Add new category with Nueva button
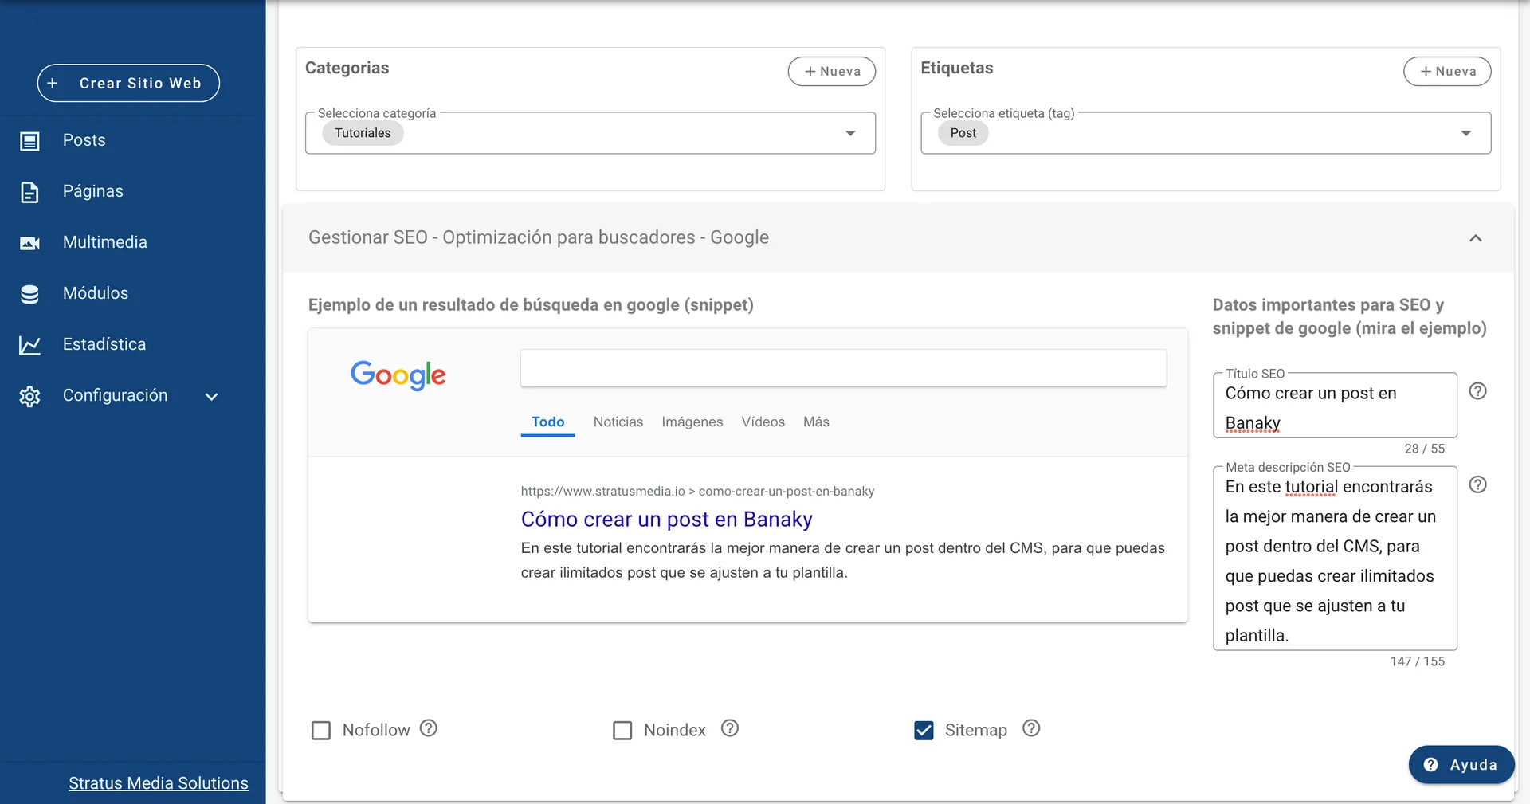The height and width of the screenshot is (804, 1530). (x=832, y=71)
